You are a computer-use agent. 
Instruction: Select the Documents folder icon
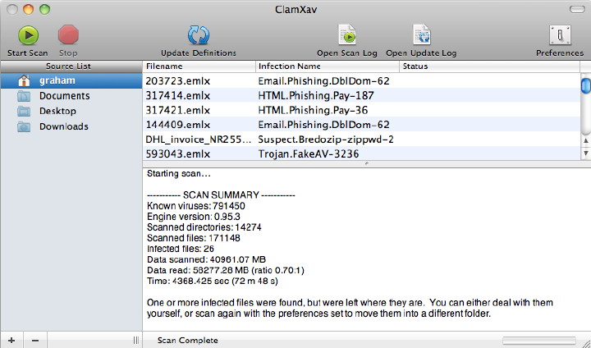pos(24,96)
